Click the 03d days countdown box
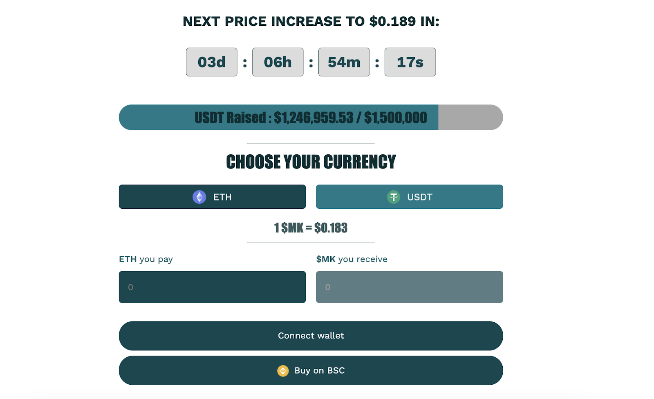The height and width of the screenshot is (399, 654). tap(211, 62)
